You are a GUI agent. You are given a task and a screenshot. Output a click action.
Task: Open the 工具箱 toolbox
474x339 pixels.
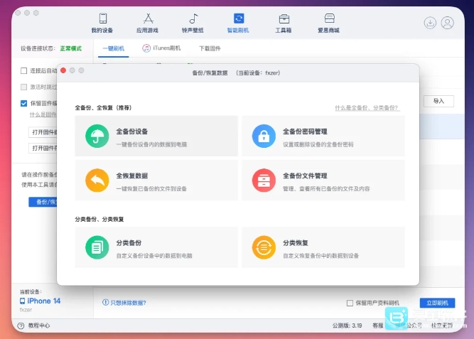tap(284, 23)
